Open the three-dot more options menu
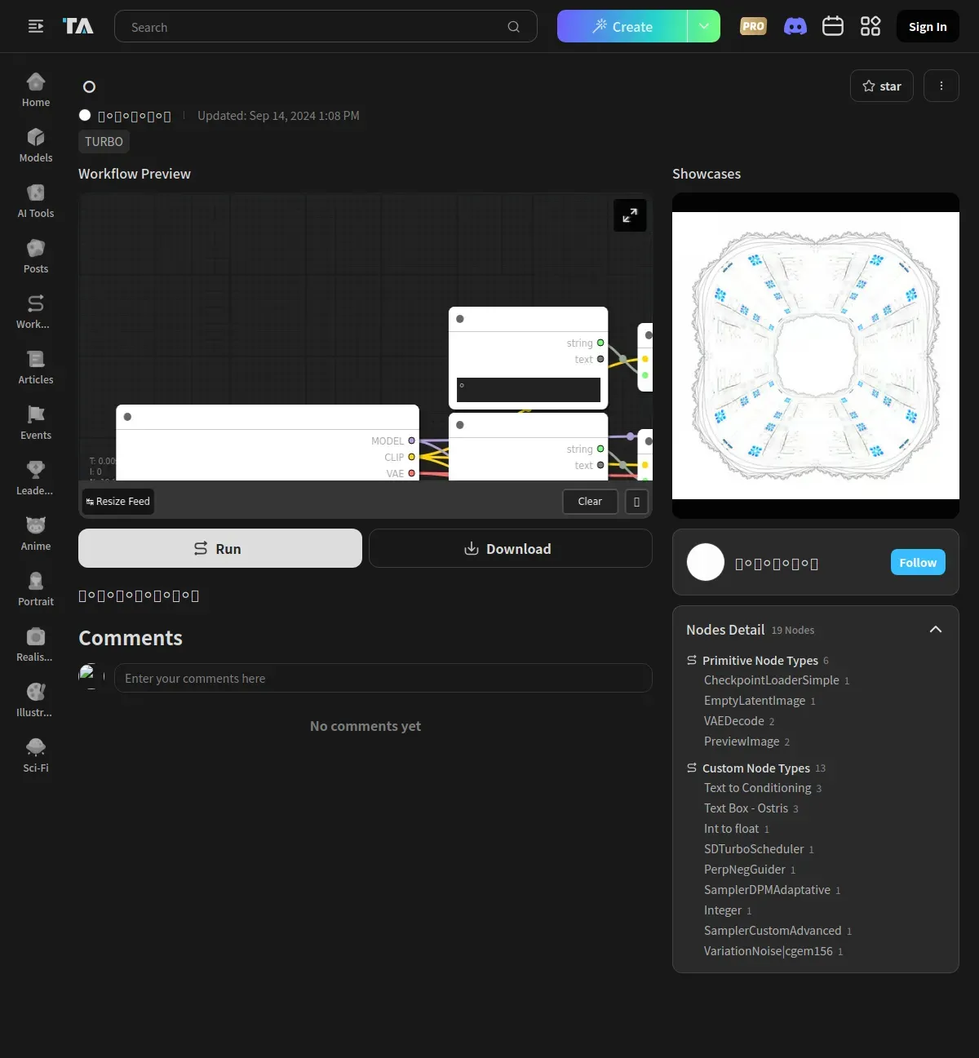979x1058 pixels. [941, 86]
